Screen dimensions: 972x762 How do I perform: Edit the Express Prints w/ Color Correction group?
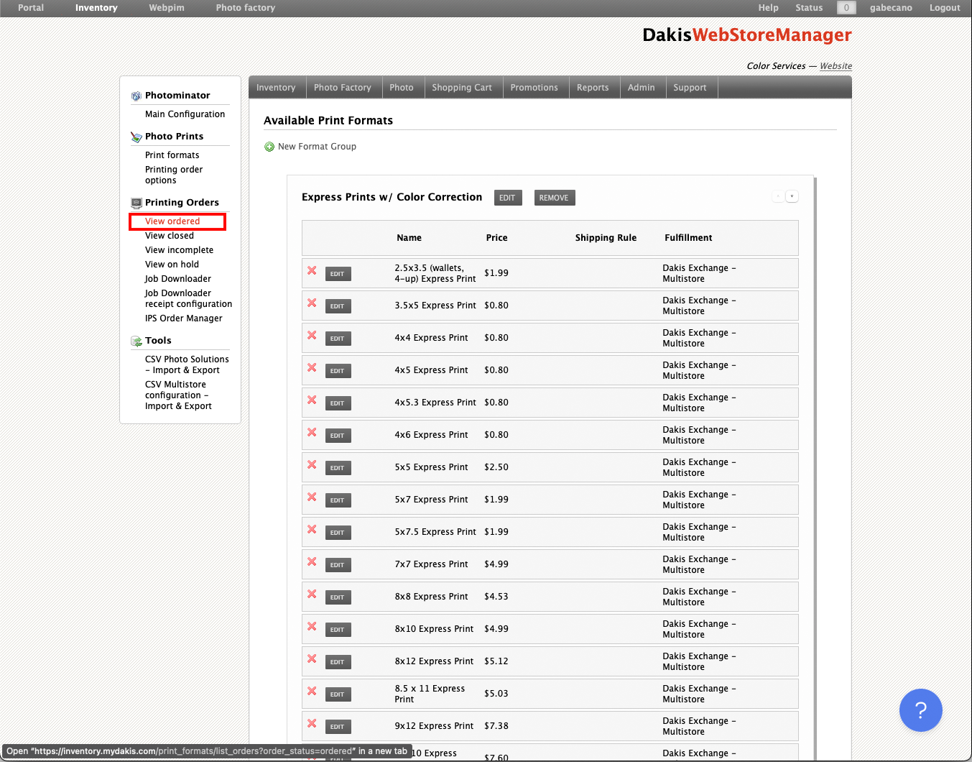click(507, 198)
